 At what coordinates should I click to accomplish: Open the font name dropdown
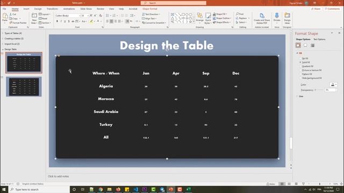tap(80, 16)
